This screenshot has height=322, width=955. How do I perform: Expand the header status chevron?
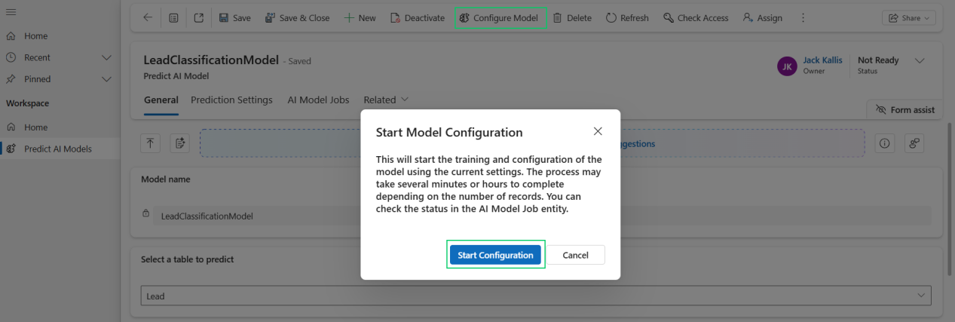tap(919, 60)
